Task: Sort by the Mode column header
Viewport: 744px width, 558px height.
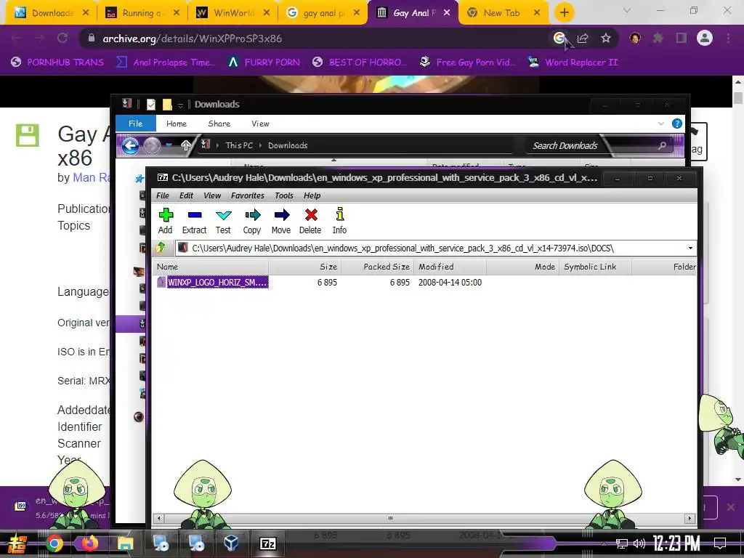Action: (x=523, y=267)
